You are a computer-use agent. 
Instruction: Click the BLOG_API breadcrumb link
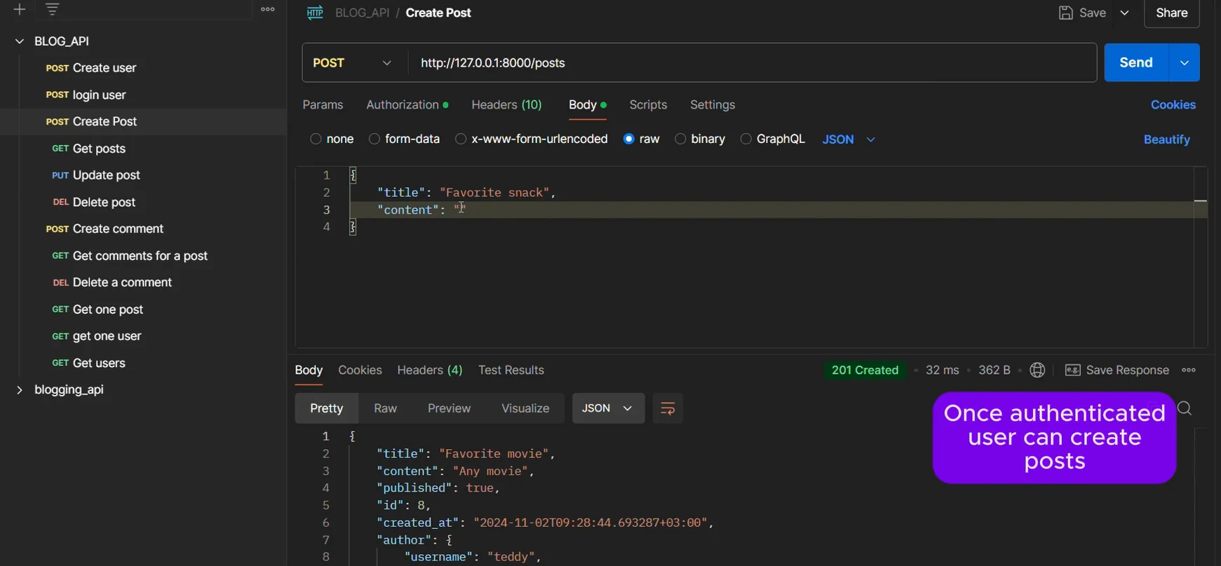click(x=362, y=13)
